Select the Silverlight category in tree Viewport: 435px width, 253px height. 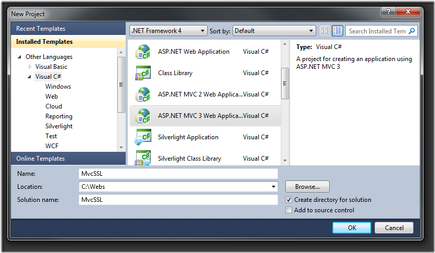[x=59, y=126]
